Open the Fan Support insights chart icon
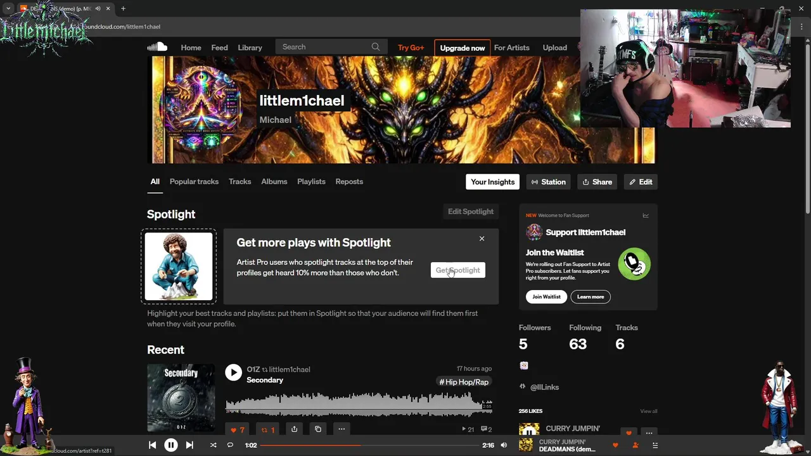The width and height of the screenshot is (811, 456). click(646, 215)
